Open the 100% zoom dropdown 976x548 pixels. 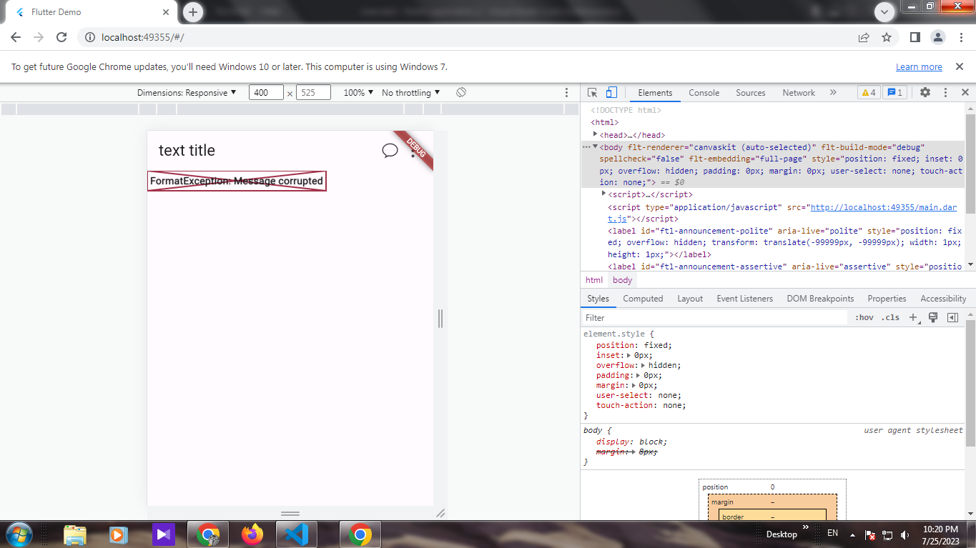358,93
